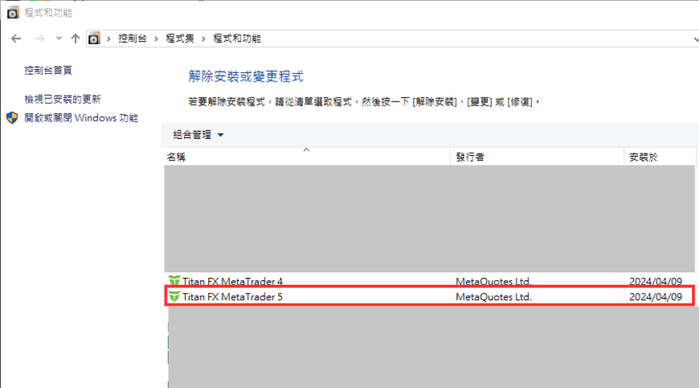Open the address bar history dropdown
This screenshot has width=699, height=388.
tap(695, 40)
